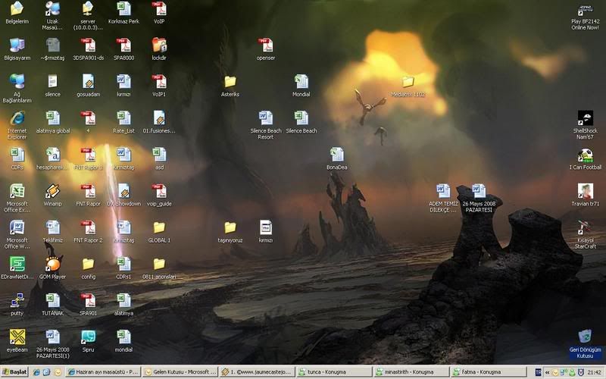This screenshot has height=379, width=606.
Task: Open the ShellShock Nam'67 game icon
Action: click(x=585, y=118)
